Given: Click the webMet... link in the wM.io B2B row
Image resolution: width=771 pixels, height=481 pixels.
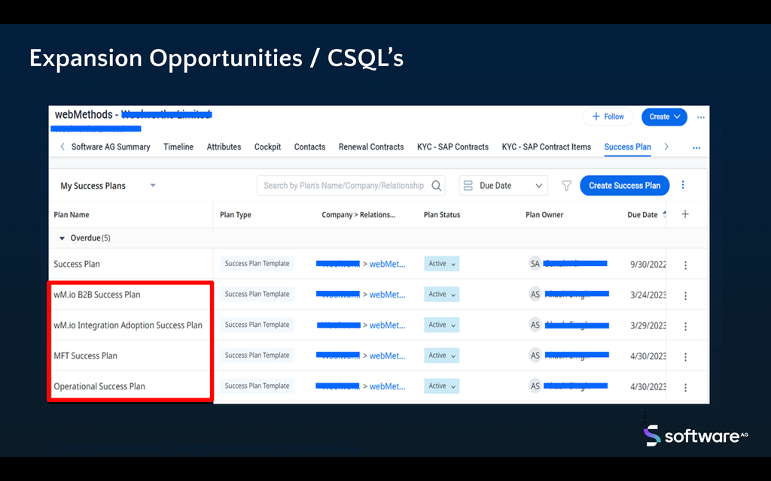Looking at the screenshot, I should [388, 295].
